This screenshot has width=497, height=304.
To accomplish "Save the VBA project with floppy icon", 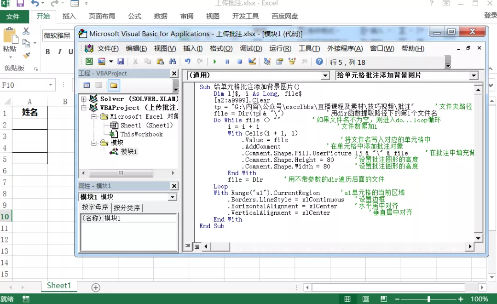I will (121, 62).
